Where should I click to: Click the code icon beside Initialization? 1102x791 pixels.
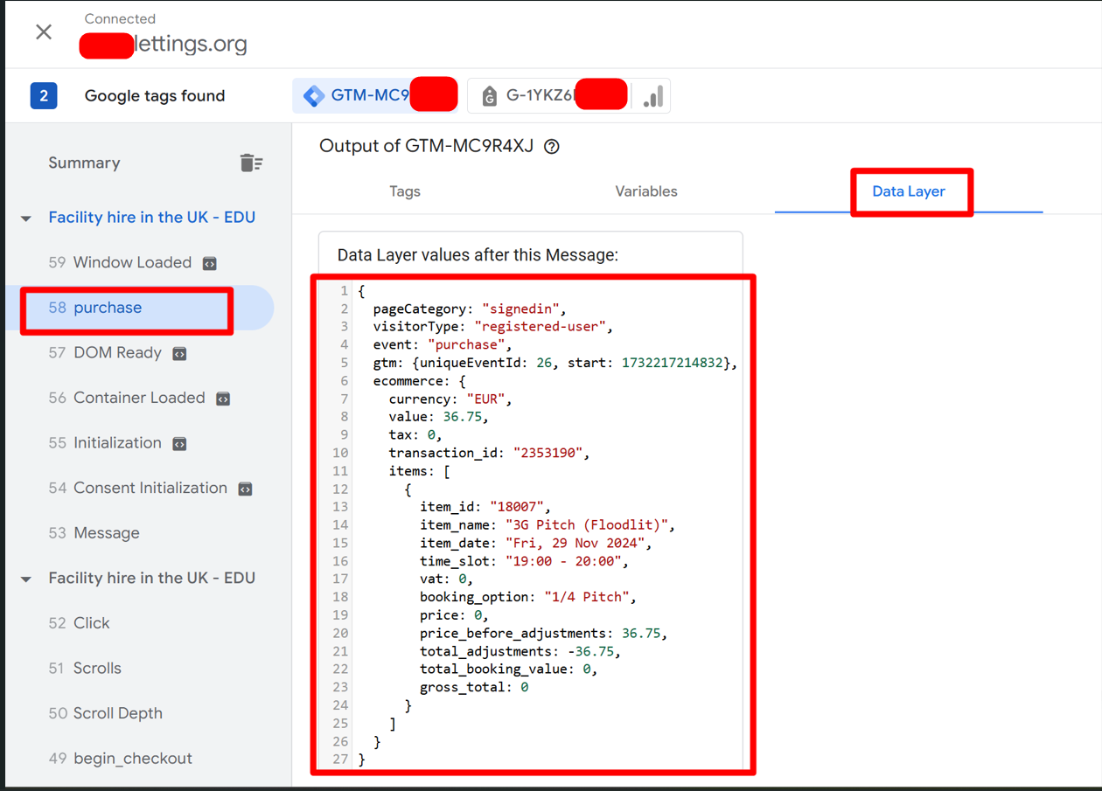pyautogui.click(x=179, y=444)
